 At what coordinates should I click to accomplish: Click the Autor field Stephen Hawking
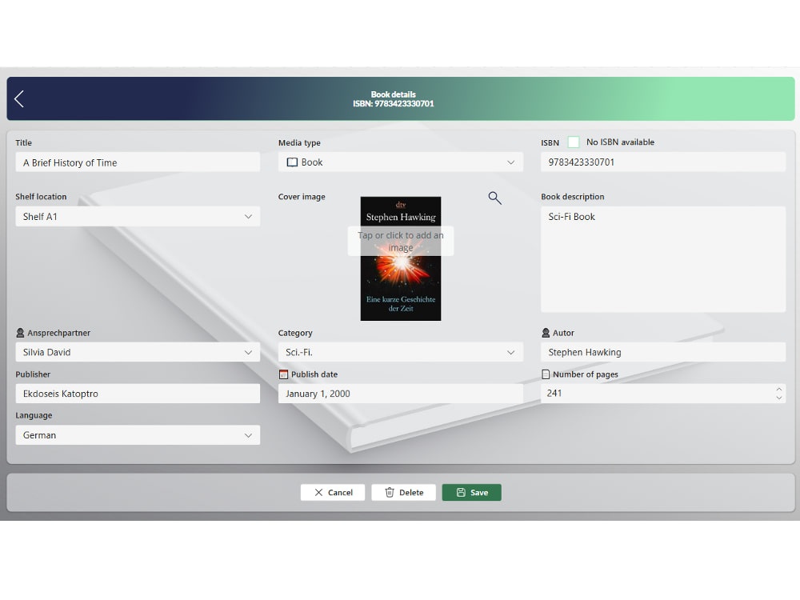(663, 352)
